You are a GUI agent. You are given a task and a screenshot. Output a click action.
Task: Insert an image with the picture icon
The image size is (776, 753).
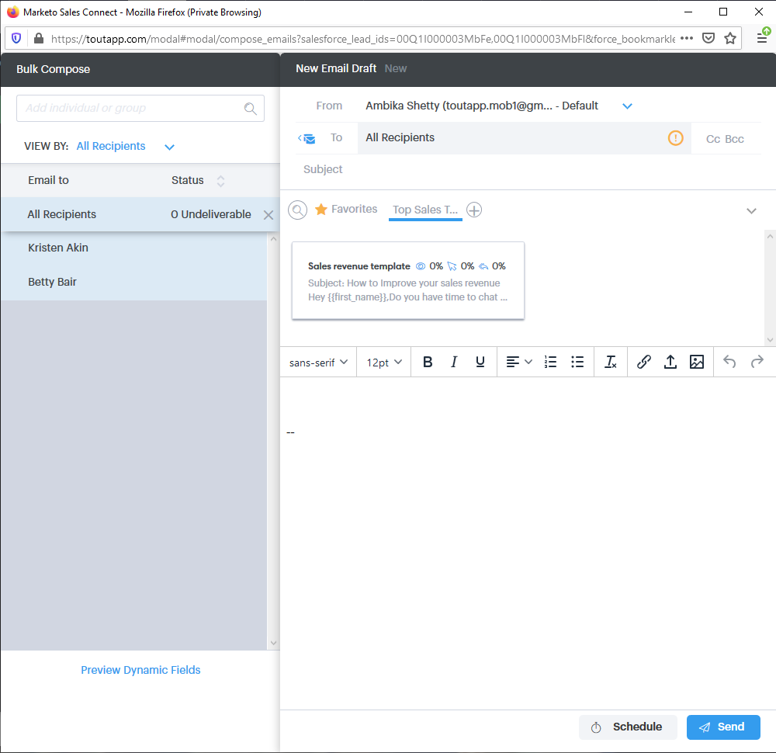[x=697, y=362]
